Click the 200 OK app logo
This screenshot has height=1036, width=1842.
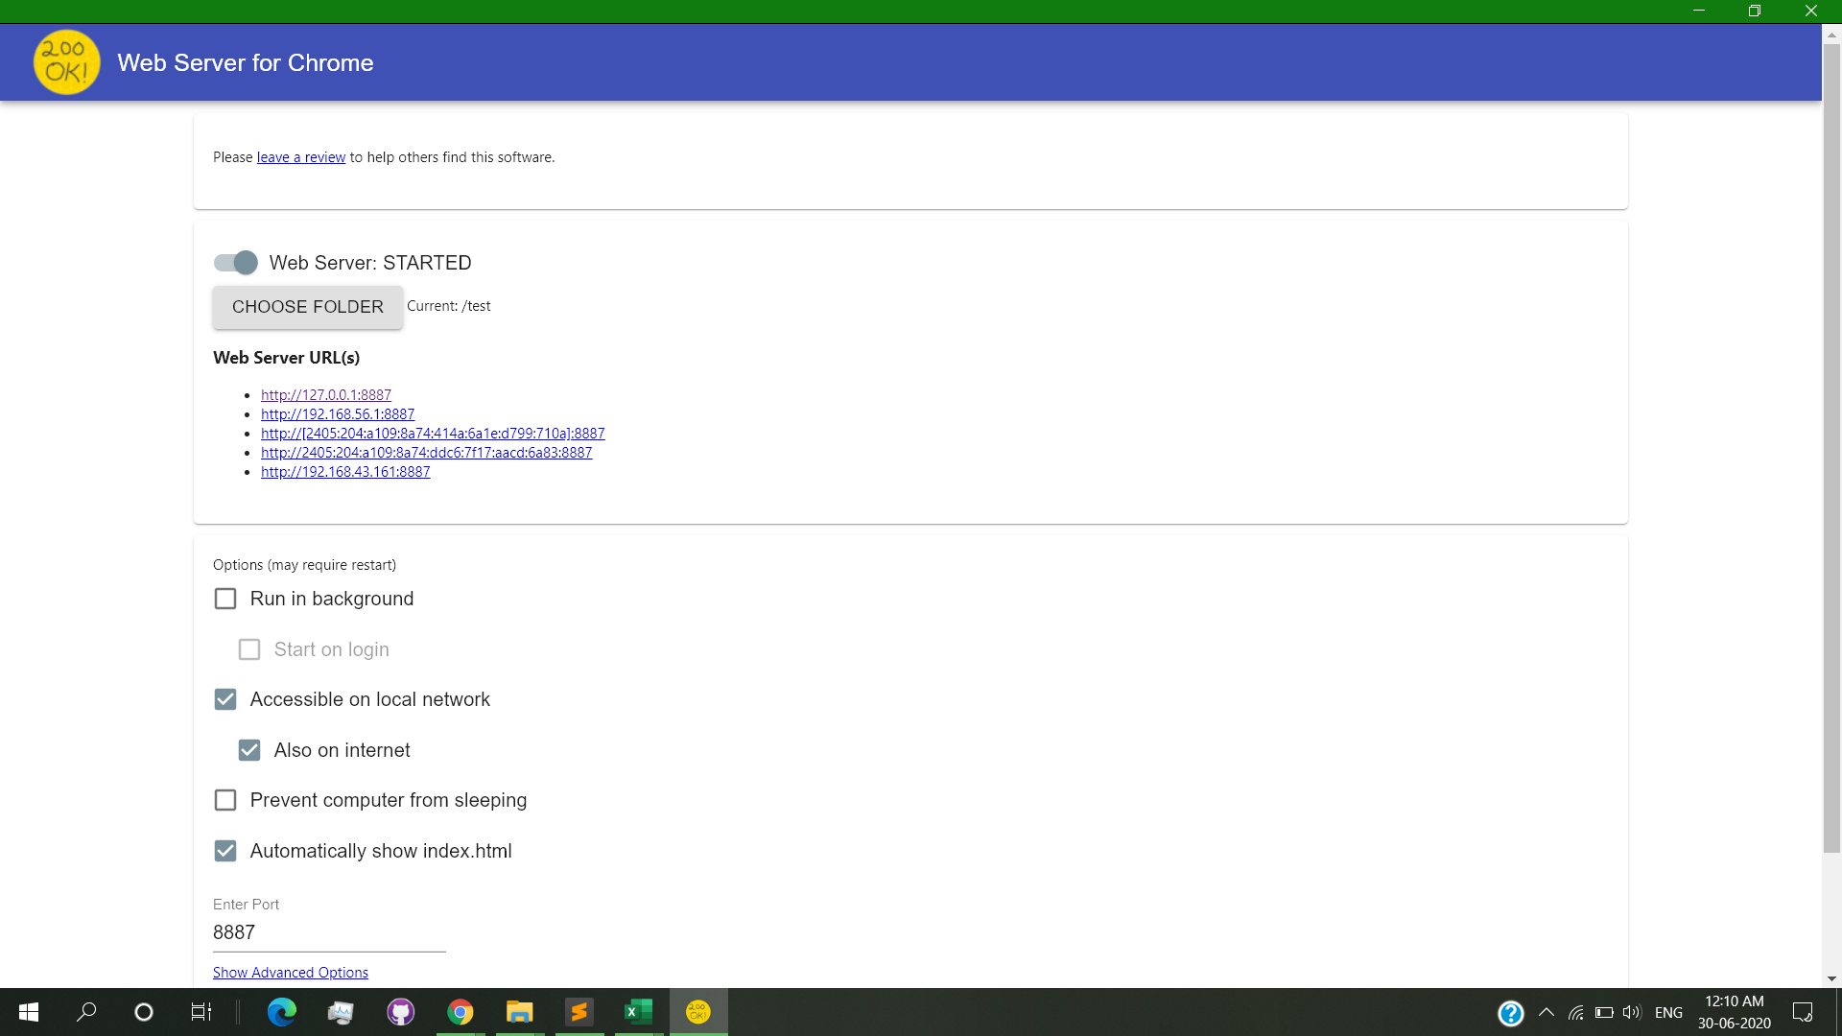pos(66,62)
